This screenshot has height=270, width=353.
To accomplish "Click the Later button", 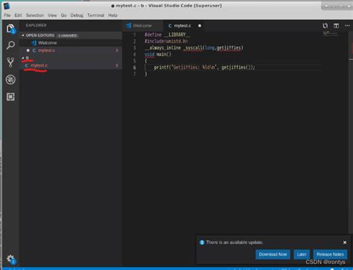I will pos(302,254).
